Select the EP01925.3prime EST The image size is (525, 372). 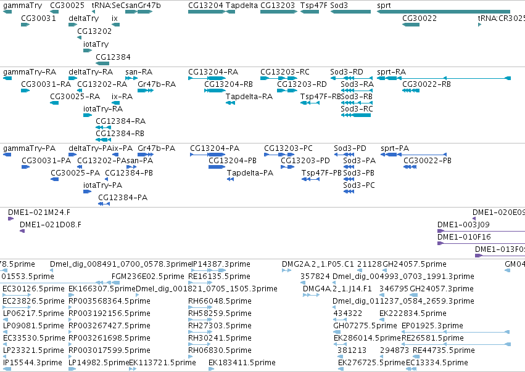click(456, 332)
